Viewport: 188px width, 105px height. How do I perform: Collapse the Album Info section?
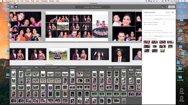pyautogui.click(x=159, y=19)
